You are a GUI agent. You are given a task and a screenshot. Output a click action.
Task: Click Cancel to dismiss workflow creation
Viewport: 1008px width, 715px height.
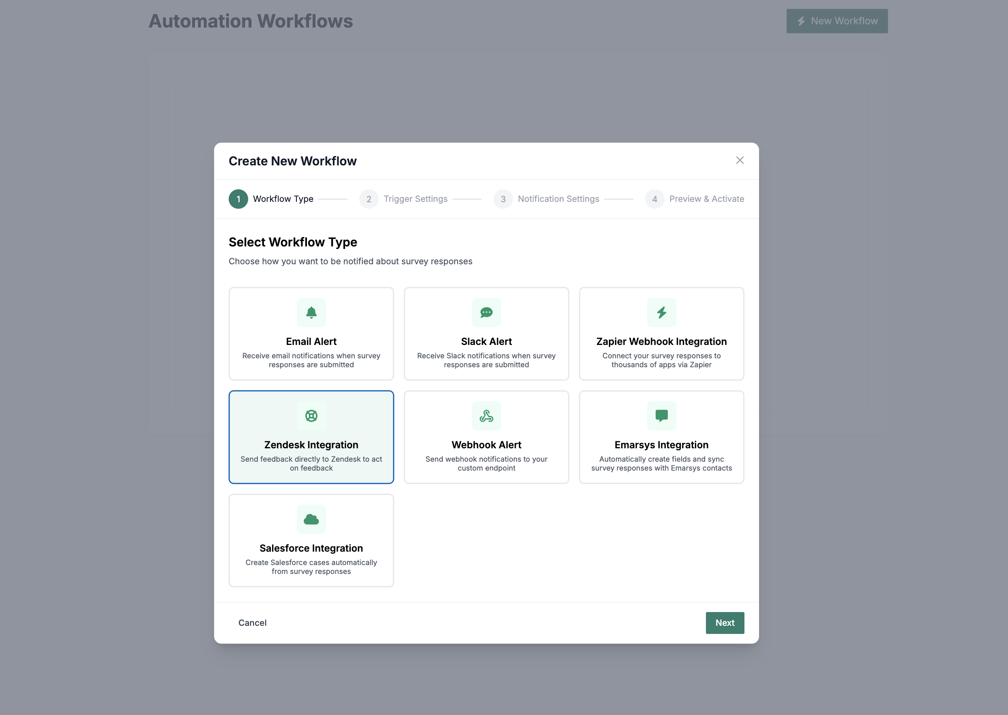click(252, 623)
